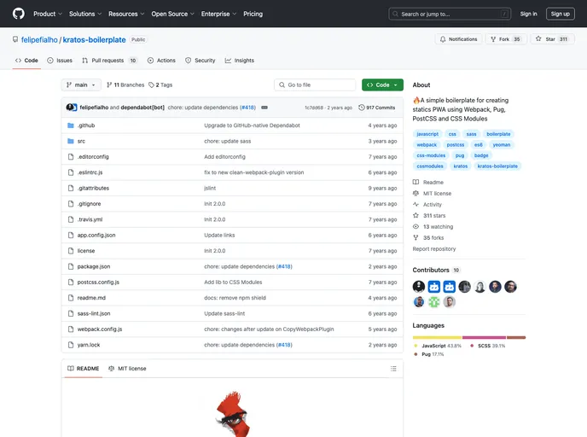The image size is (587, 437).
Task: Click the repository icon before felipefialho
Action: [x=15, y=39]
